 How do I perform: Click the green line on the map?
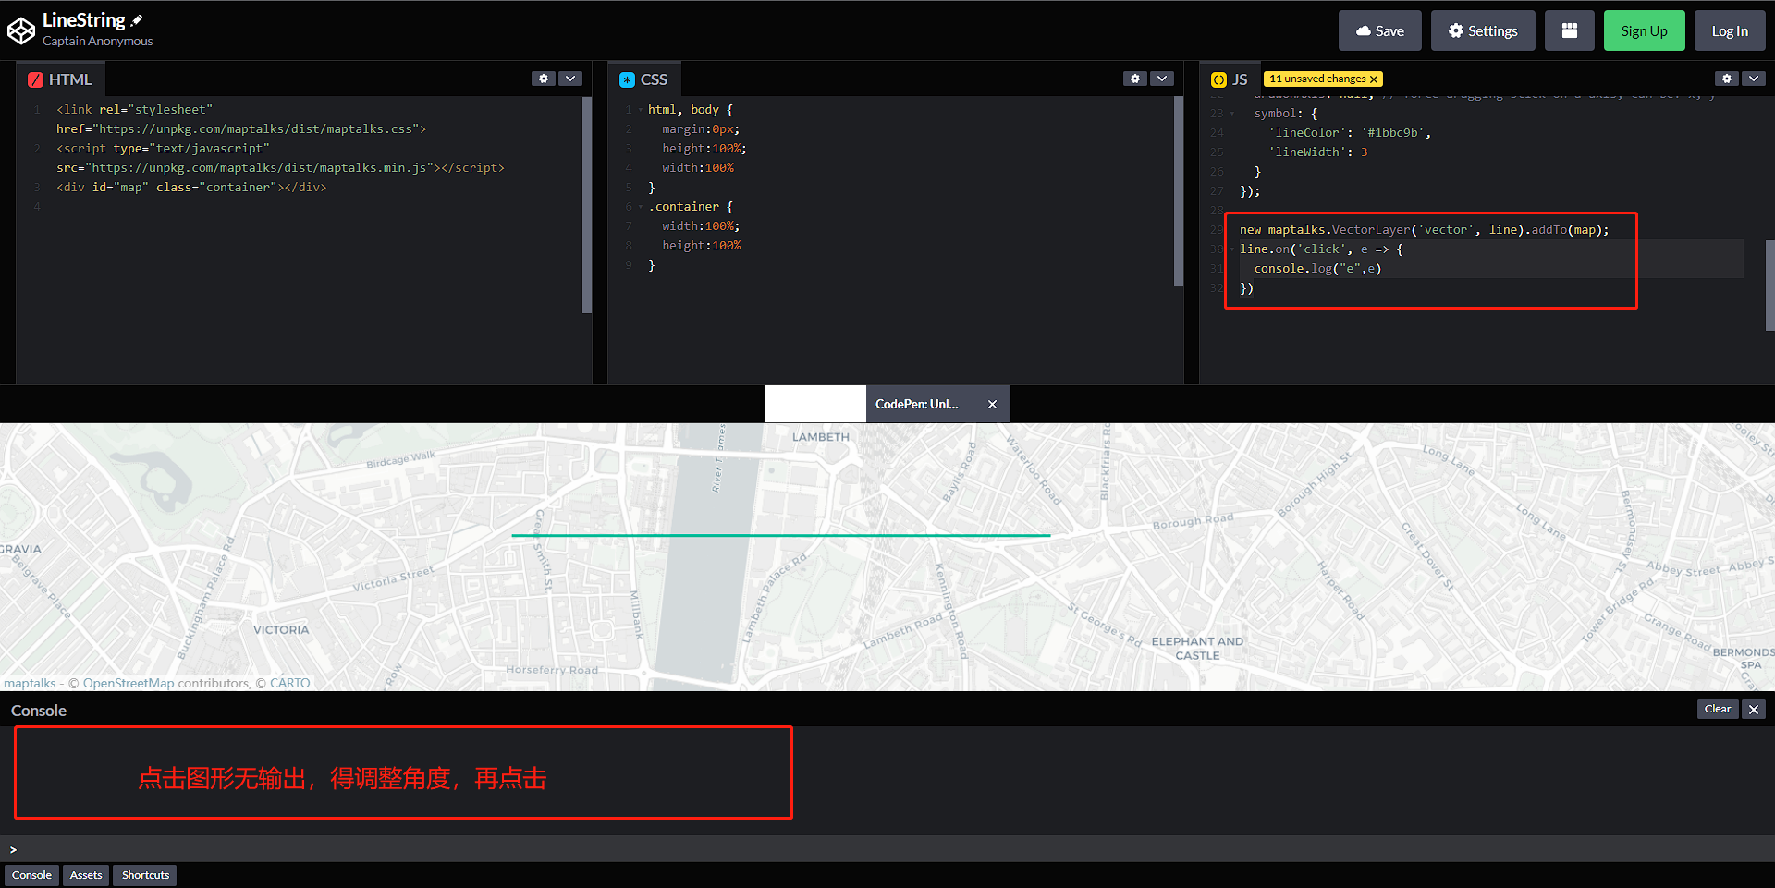(x=780, y=535)
